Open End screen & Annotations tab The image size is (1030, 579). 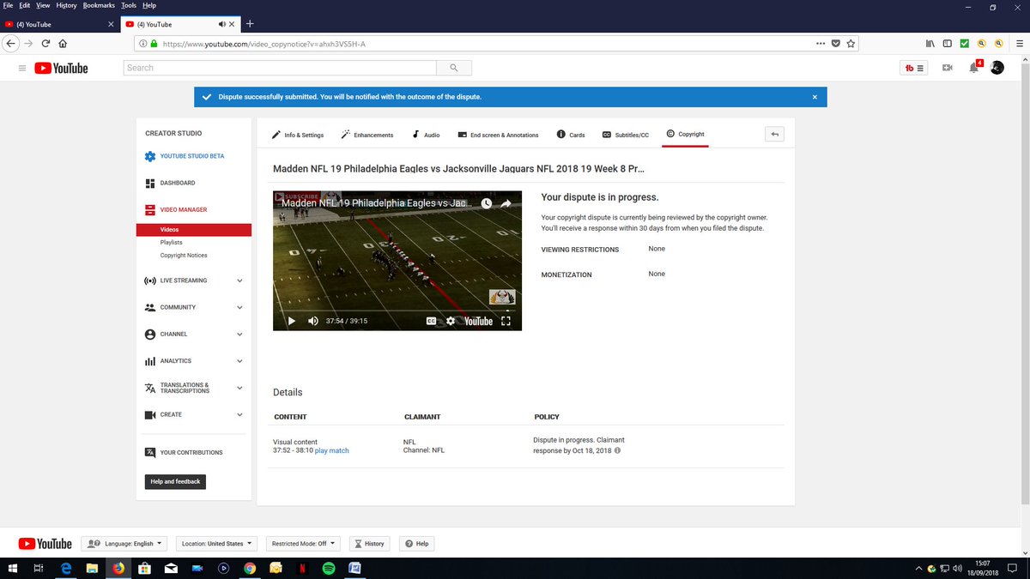(x=498, y=135)
